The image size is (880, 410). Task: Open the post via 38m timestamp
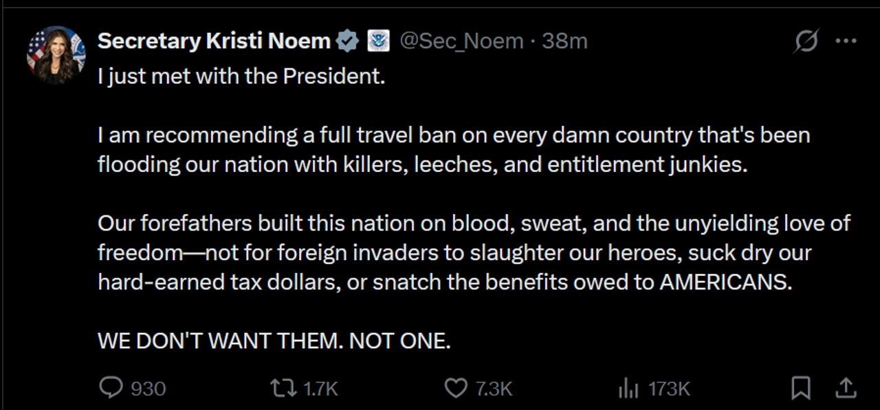pos(564,41)
